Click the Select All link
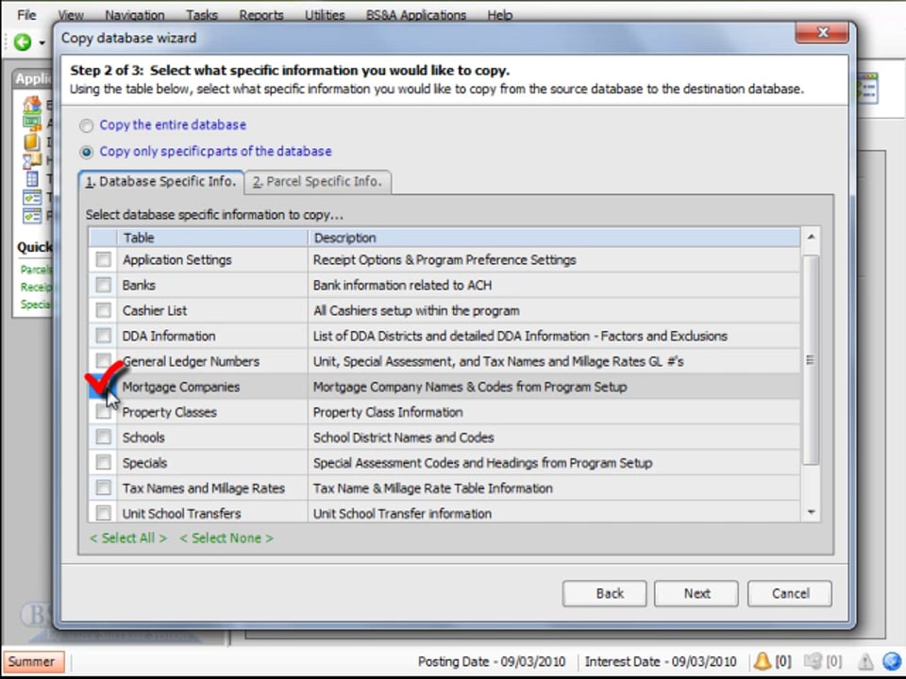Viewport: 906px width, 679px height. pyautogui.click(x=128, y=538)
